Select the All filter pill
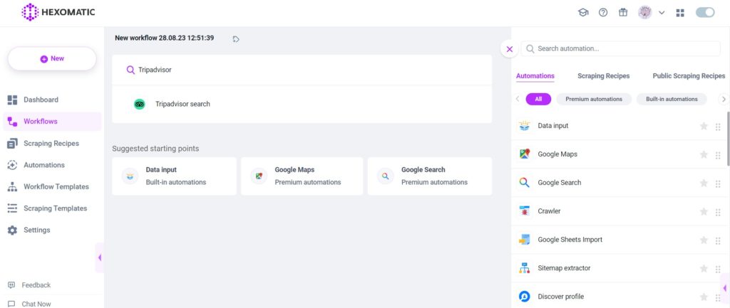This screenshot has height=308, width=730. point(538,99)
